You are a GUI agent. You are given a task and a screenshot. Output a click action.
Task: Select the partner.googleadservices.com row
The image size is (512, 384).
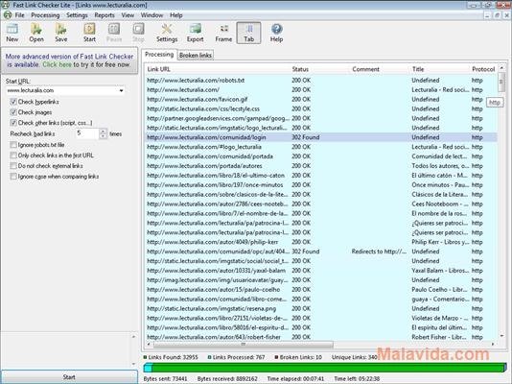[x=321, y=118]
